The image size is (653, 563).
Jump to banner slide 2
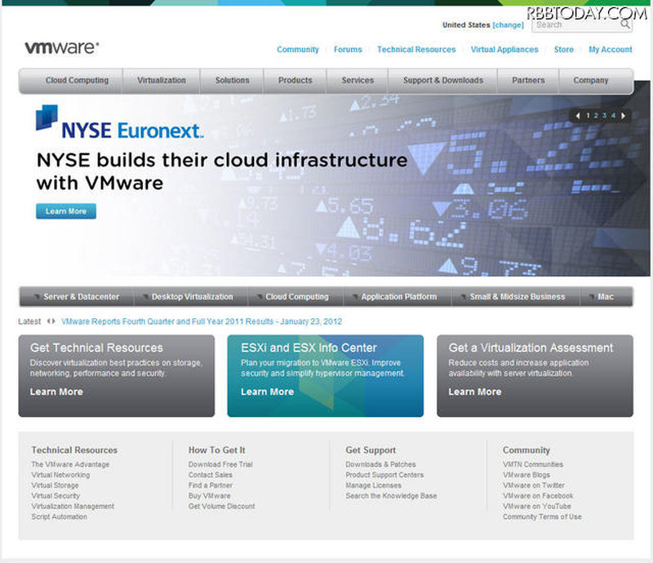click(596, 116)
